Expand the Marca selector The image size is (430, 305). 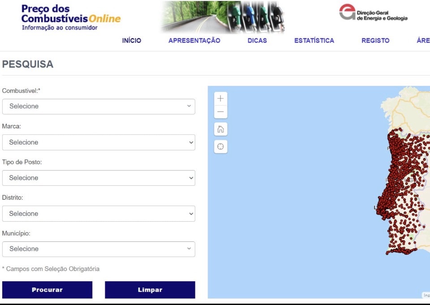coord(99,142)
